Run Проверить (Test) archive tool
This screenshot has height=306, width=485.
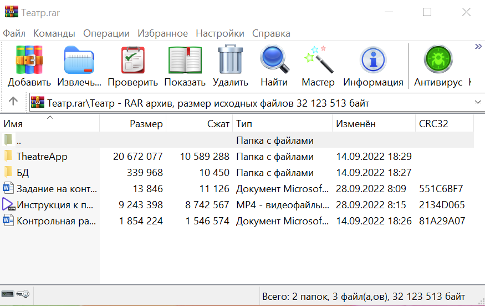[x=132, y=60]
